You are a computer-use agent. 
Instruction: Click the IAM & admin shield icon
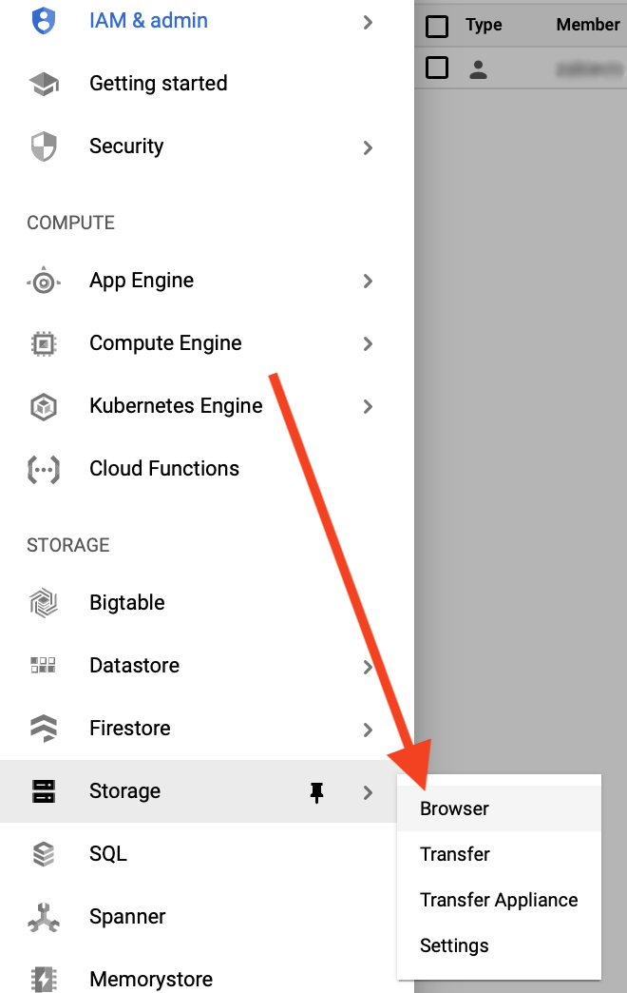(44, 21)
